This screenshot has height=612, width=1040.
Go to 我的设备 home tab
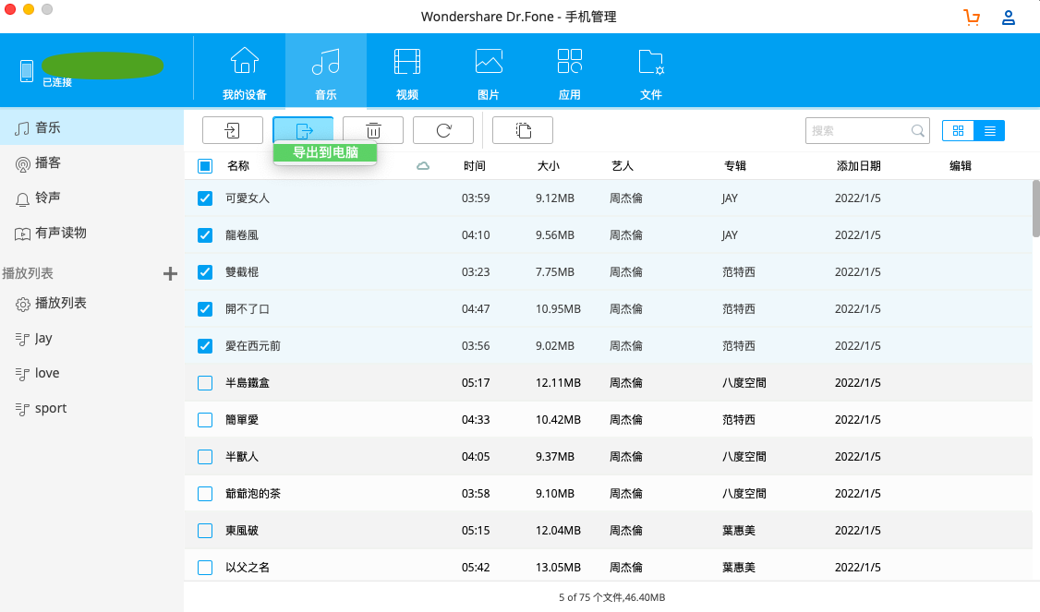[245, 72]
